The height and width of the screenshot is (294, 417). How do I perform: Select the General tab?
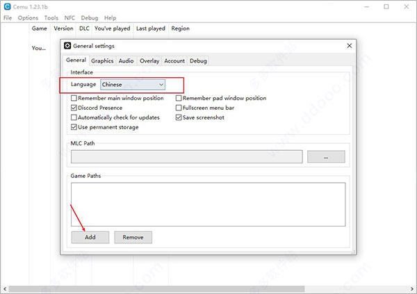(76, 60)
